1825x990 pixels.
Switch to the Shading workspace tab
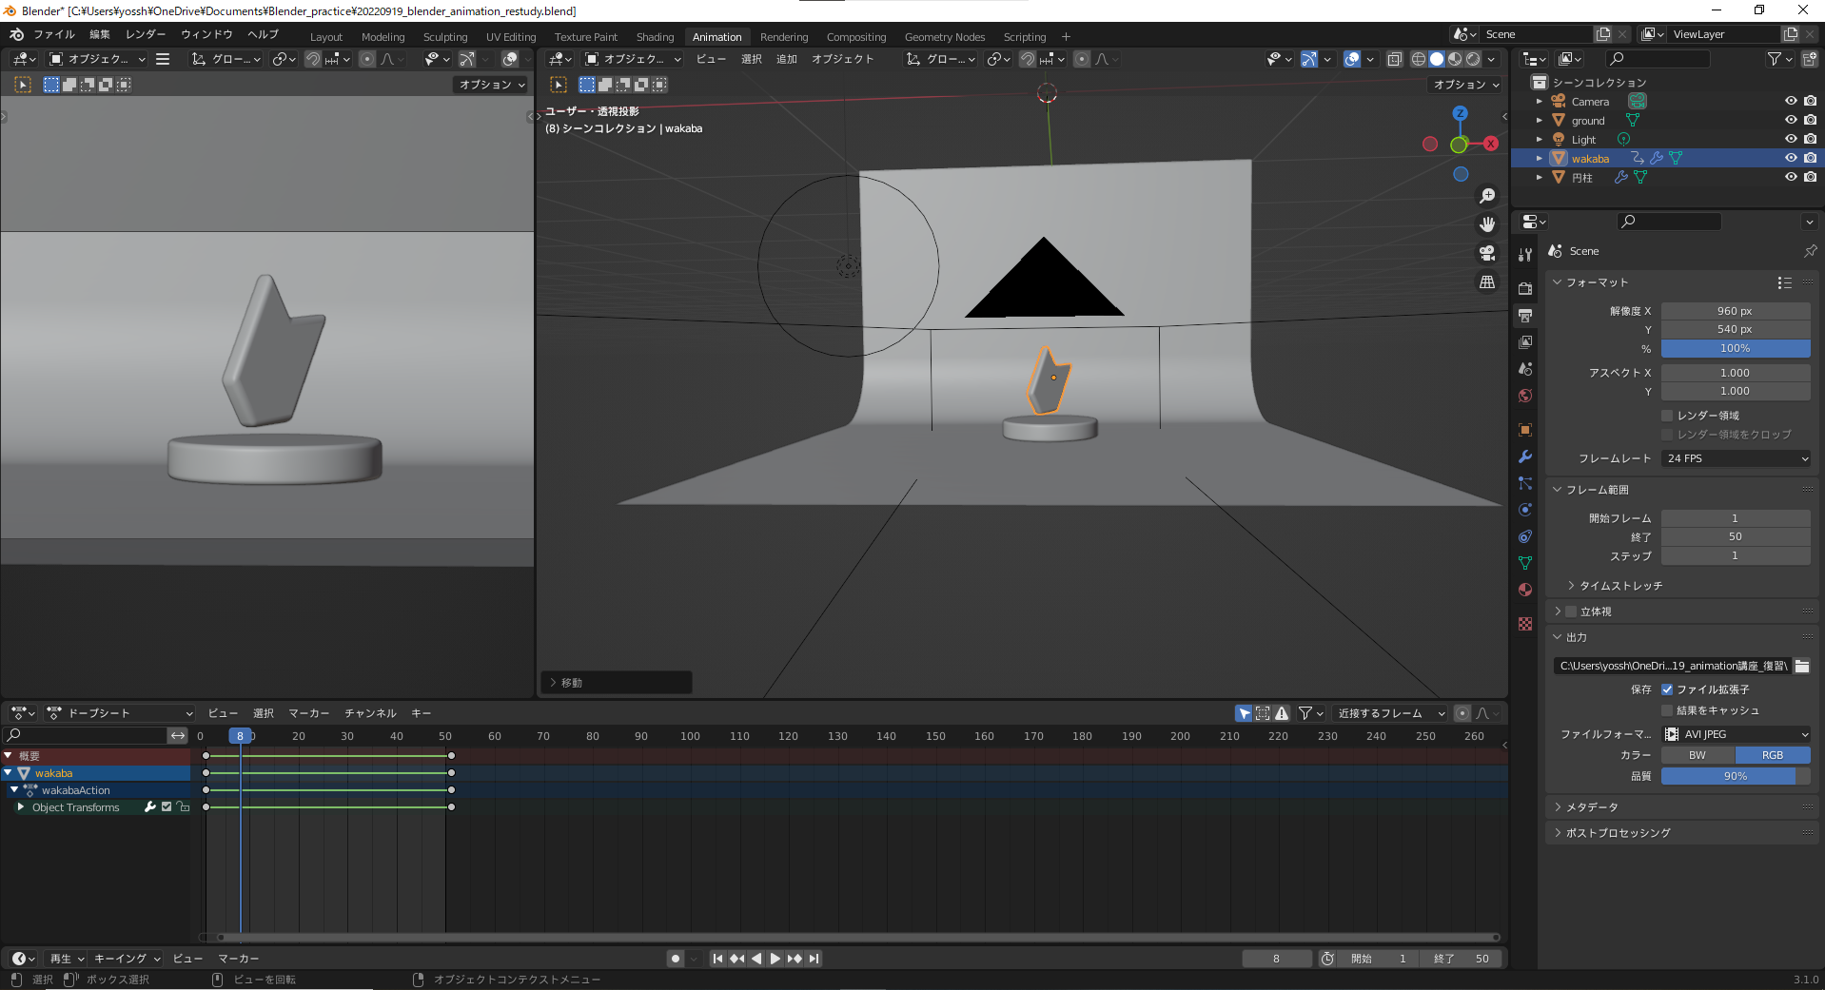[x=655, y=37]
